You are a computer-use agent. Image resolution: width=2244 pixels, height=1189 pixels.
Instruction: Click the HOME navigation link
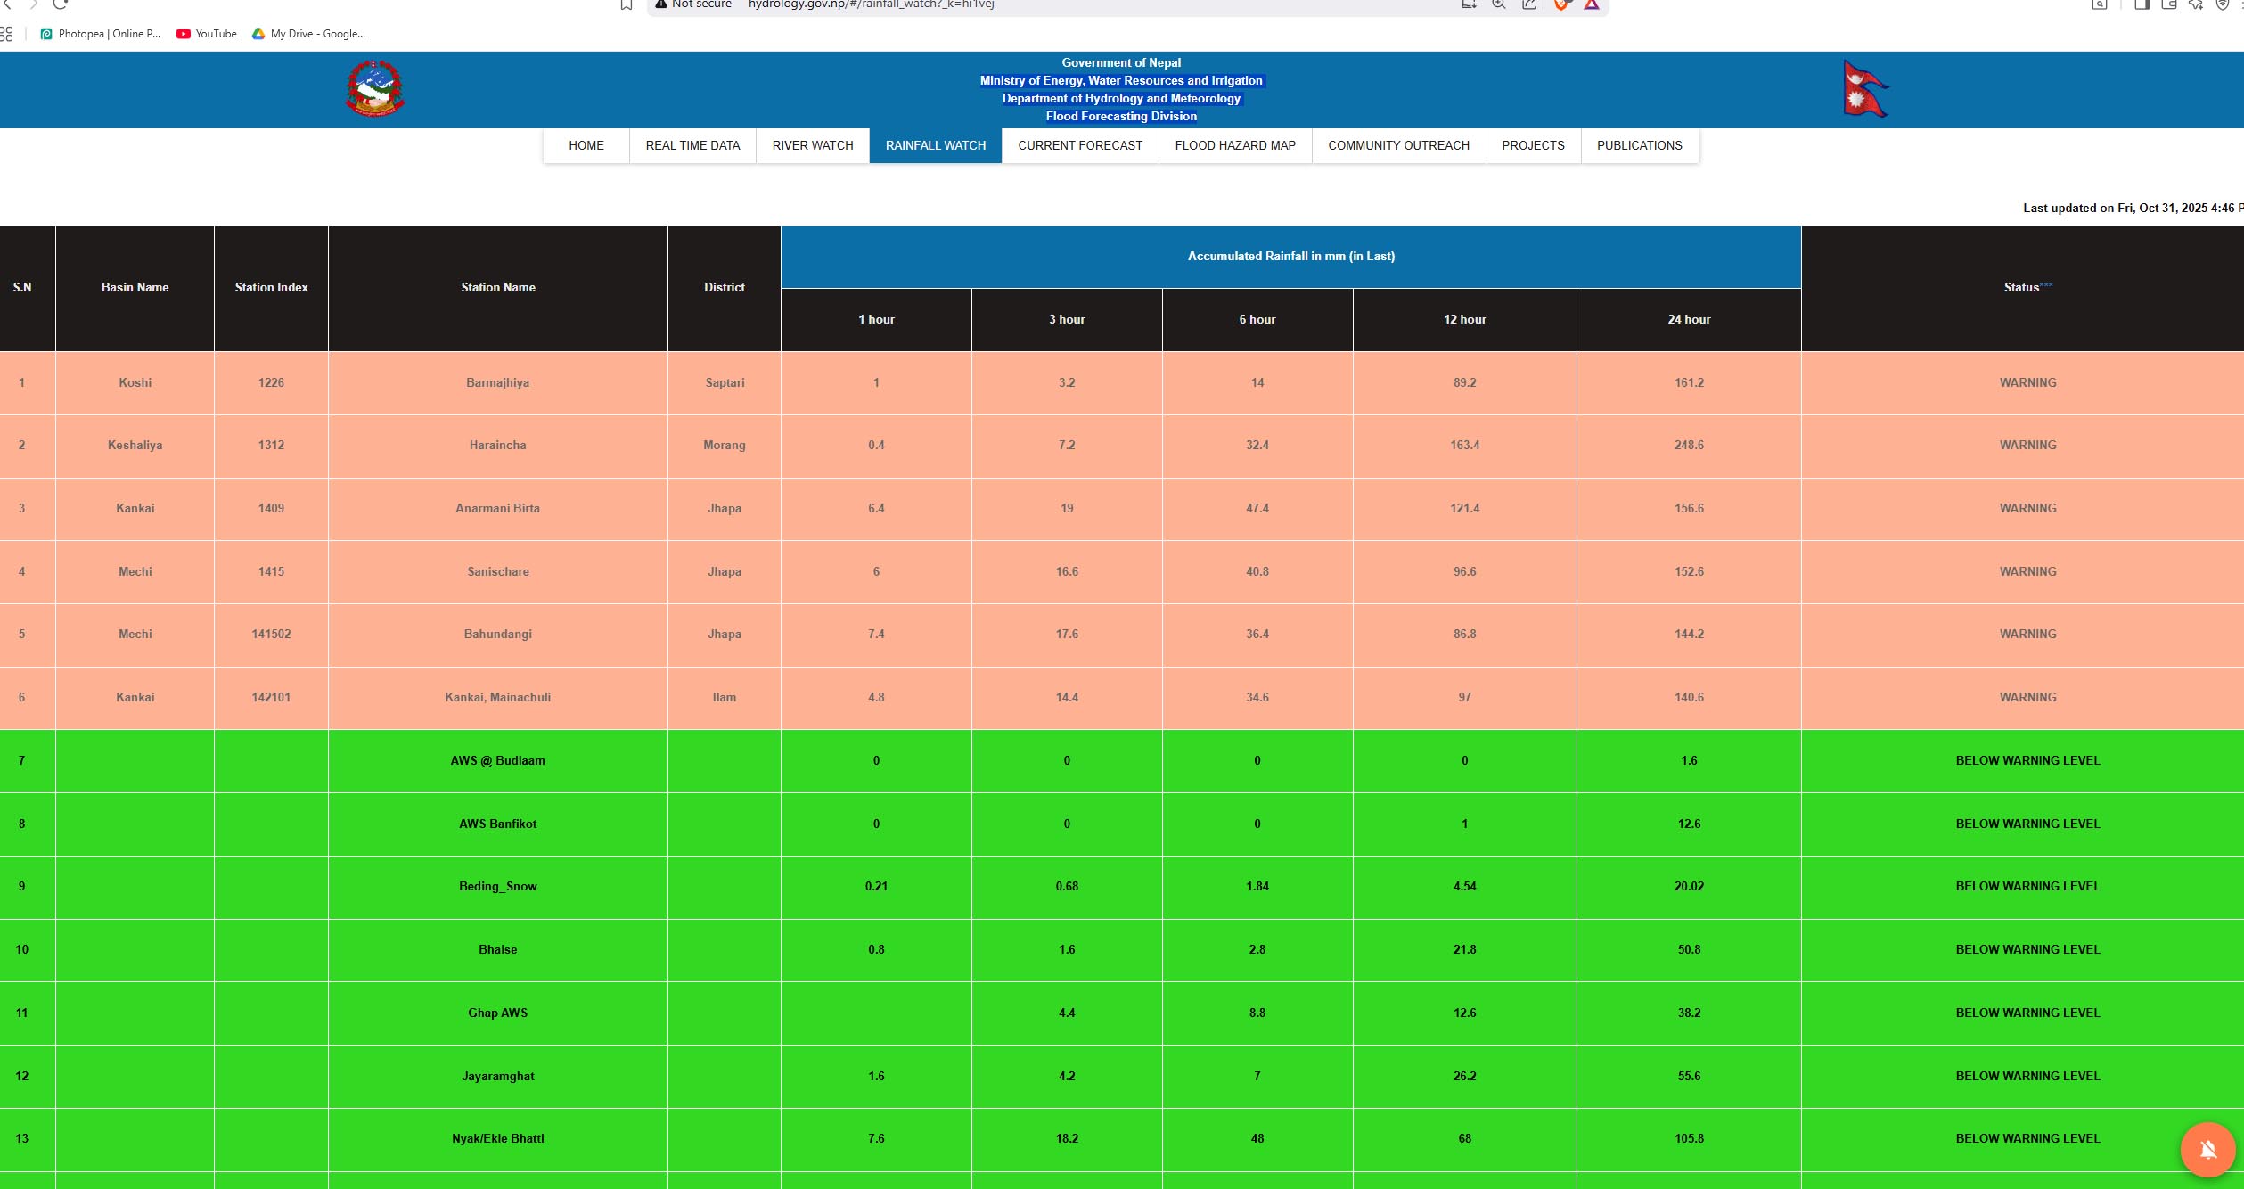coord(586,145)
